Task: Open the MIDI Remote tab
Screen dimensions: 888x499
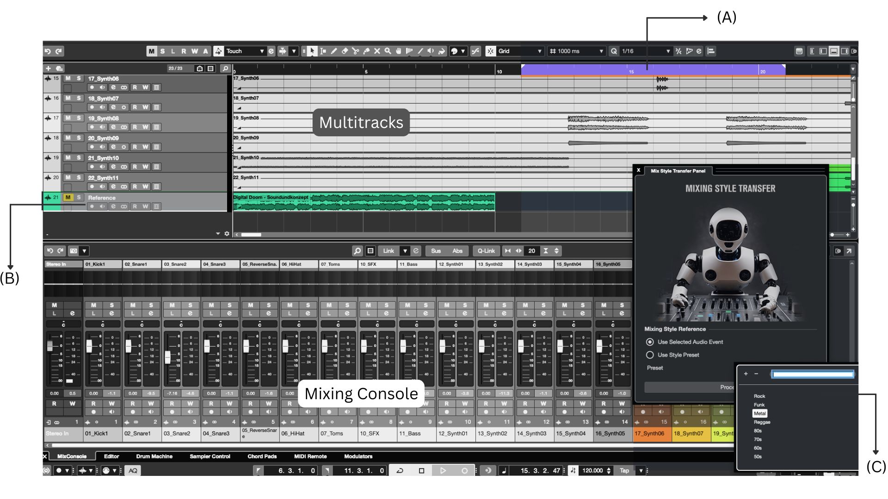Action: pyautogui.click(x=310, y=456)
